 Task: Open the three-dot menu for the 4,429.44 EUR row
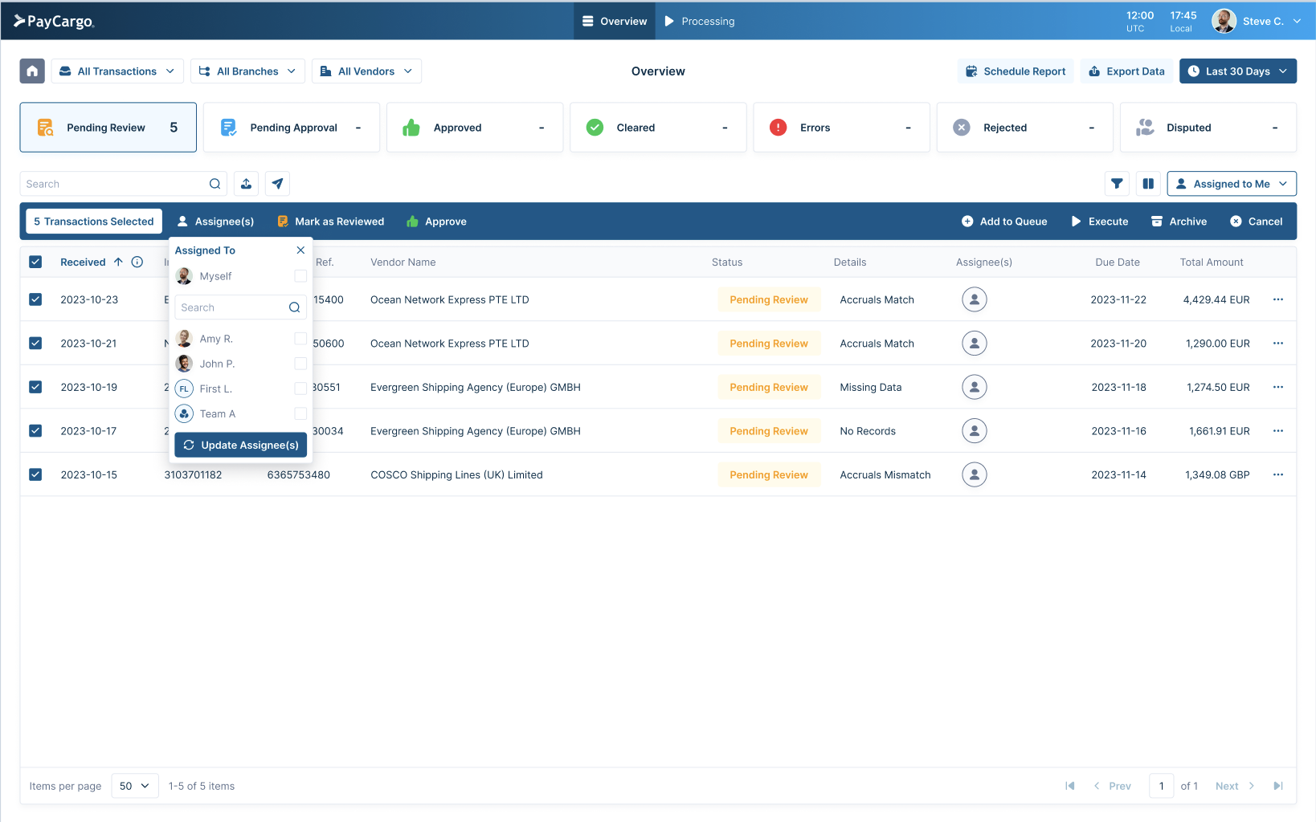(1278, 299)
